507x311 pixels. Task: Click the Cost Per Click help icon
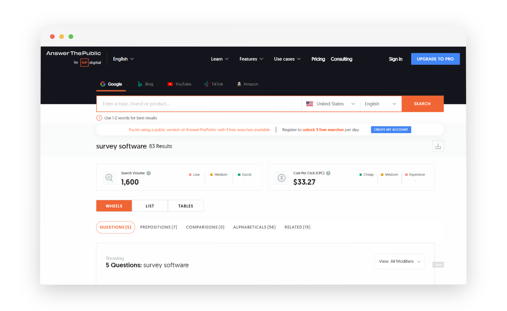[328, 173]
